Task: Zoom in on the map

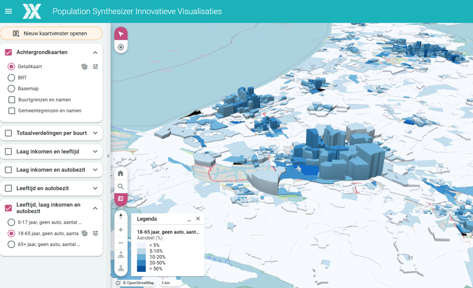Action: (121, 230)
